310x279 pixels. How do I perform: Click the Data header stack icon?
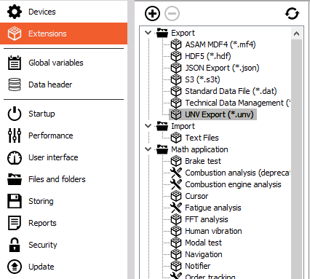(15, 85)
